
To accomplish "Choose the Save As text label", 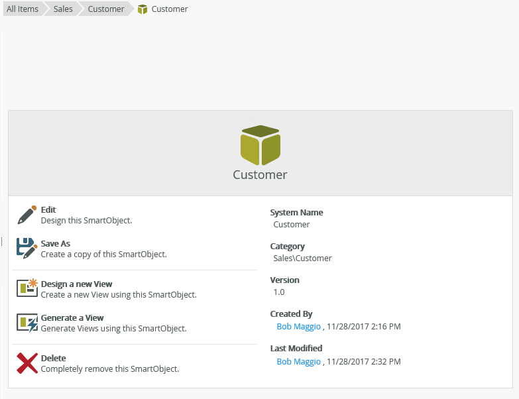I will (x=56, y=243).
